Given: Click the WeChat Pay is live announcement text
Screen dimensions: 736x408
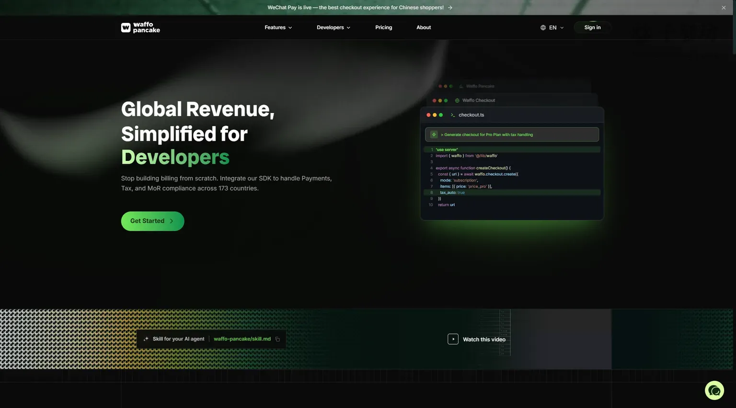Looking at the screenshot, I should tap(356, 8).
